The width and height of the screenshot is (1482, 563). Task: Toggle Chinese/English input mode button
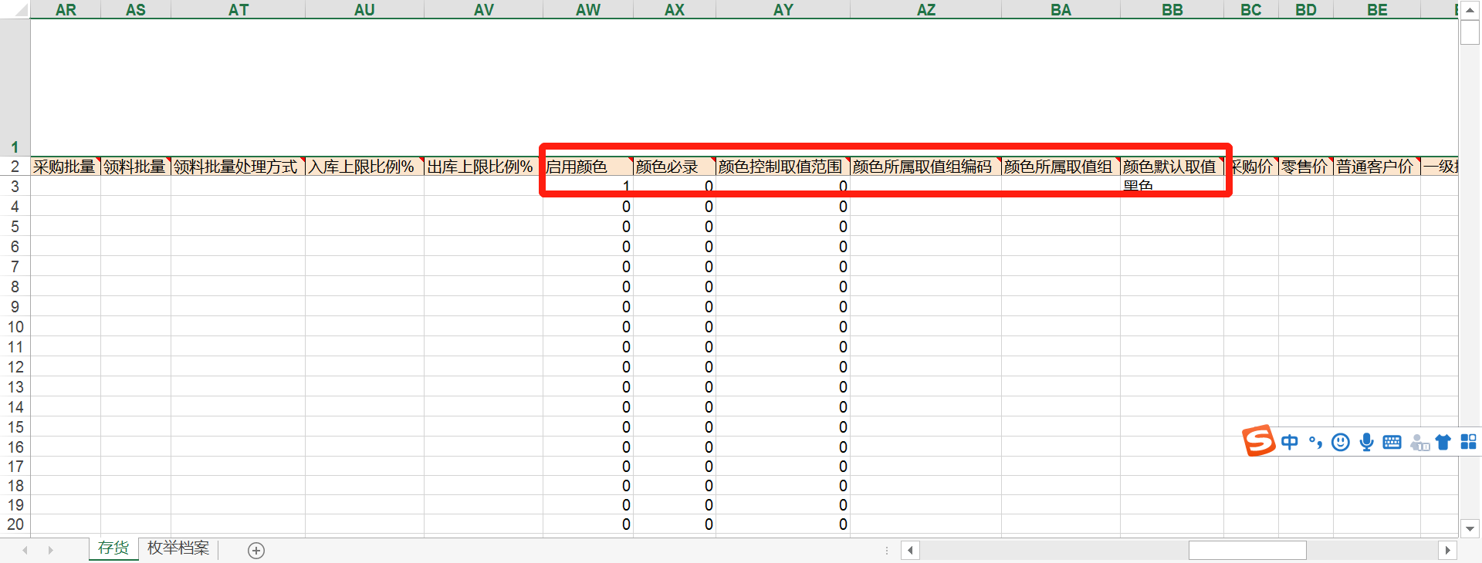[1289, 442]
